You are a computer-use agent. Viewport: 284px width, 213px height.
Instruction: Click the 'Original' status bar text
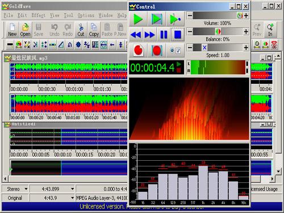(x=15, y=198)
